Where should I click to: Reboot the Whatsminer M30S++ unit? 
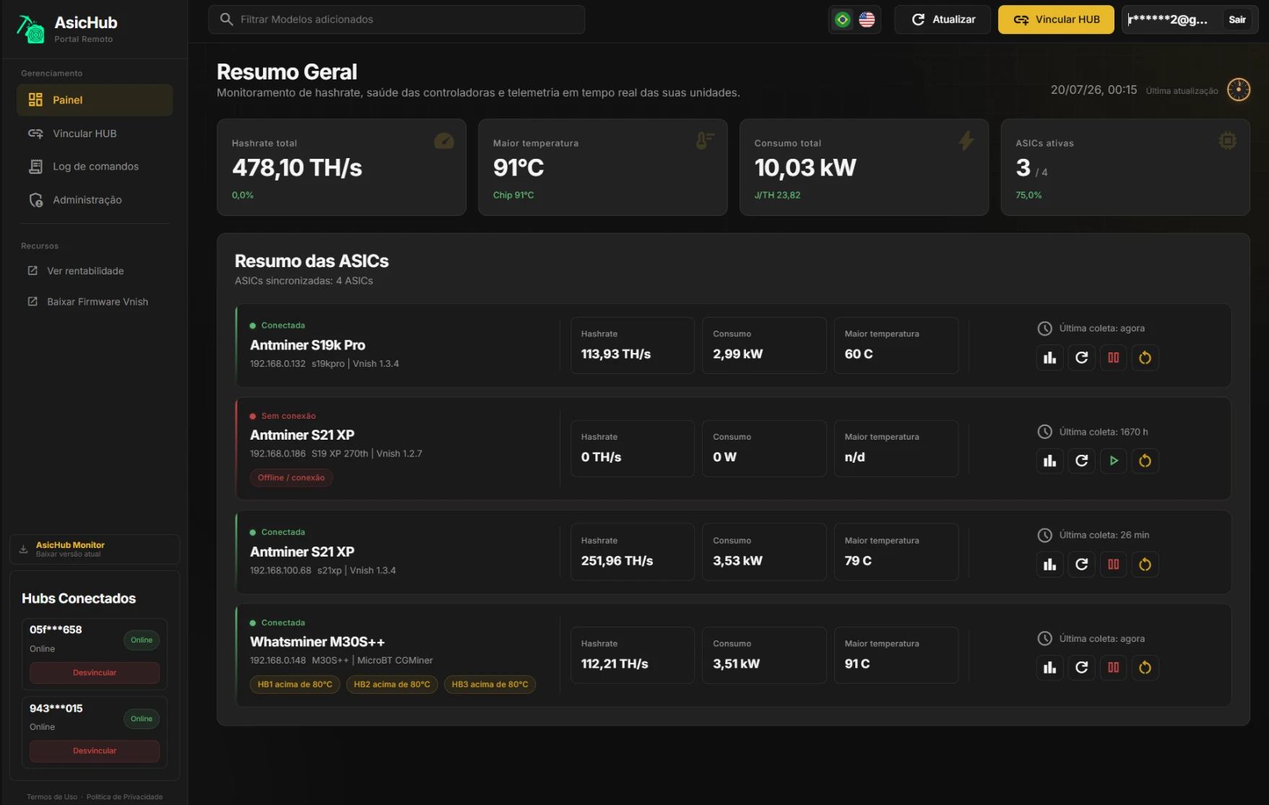point(1145,668)
